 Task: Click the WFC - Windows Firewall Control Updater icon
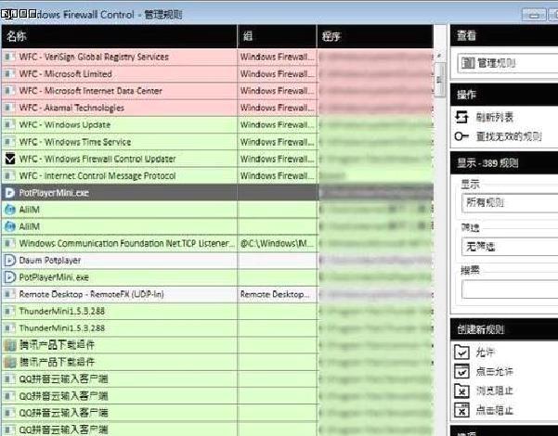coord(10,159)
